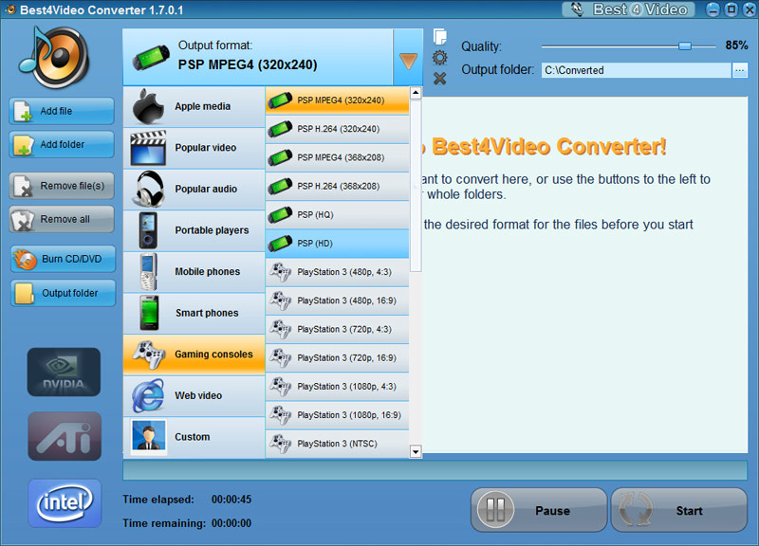Click the clapperboard Popular video icon
Screen dimensions: 759x546
[148, 148]
